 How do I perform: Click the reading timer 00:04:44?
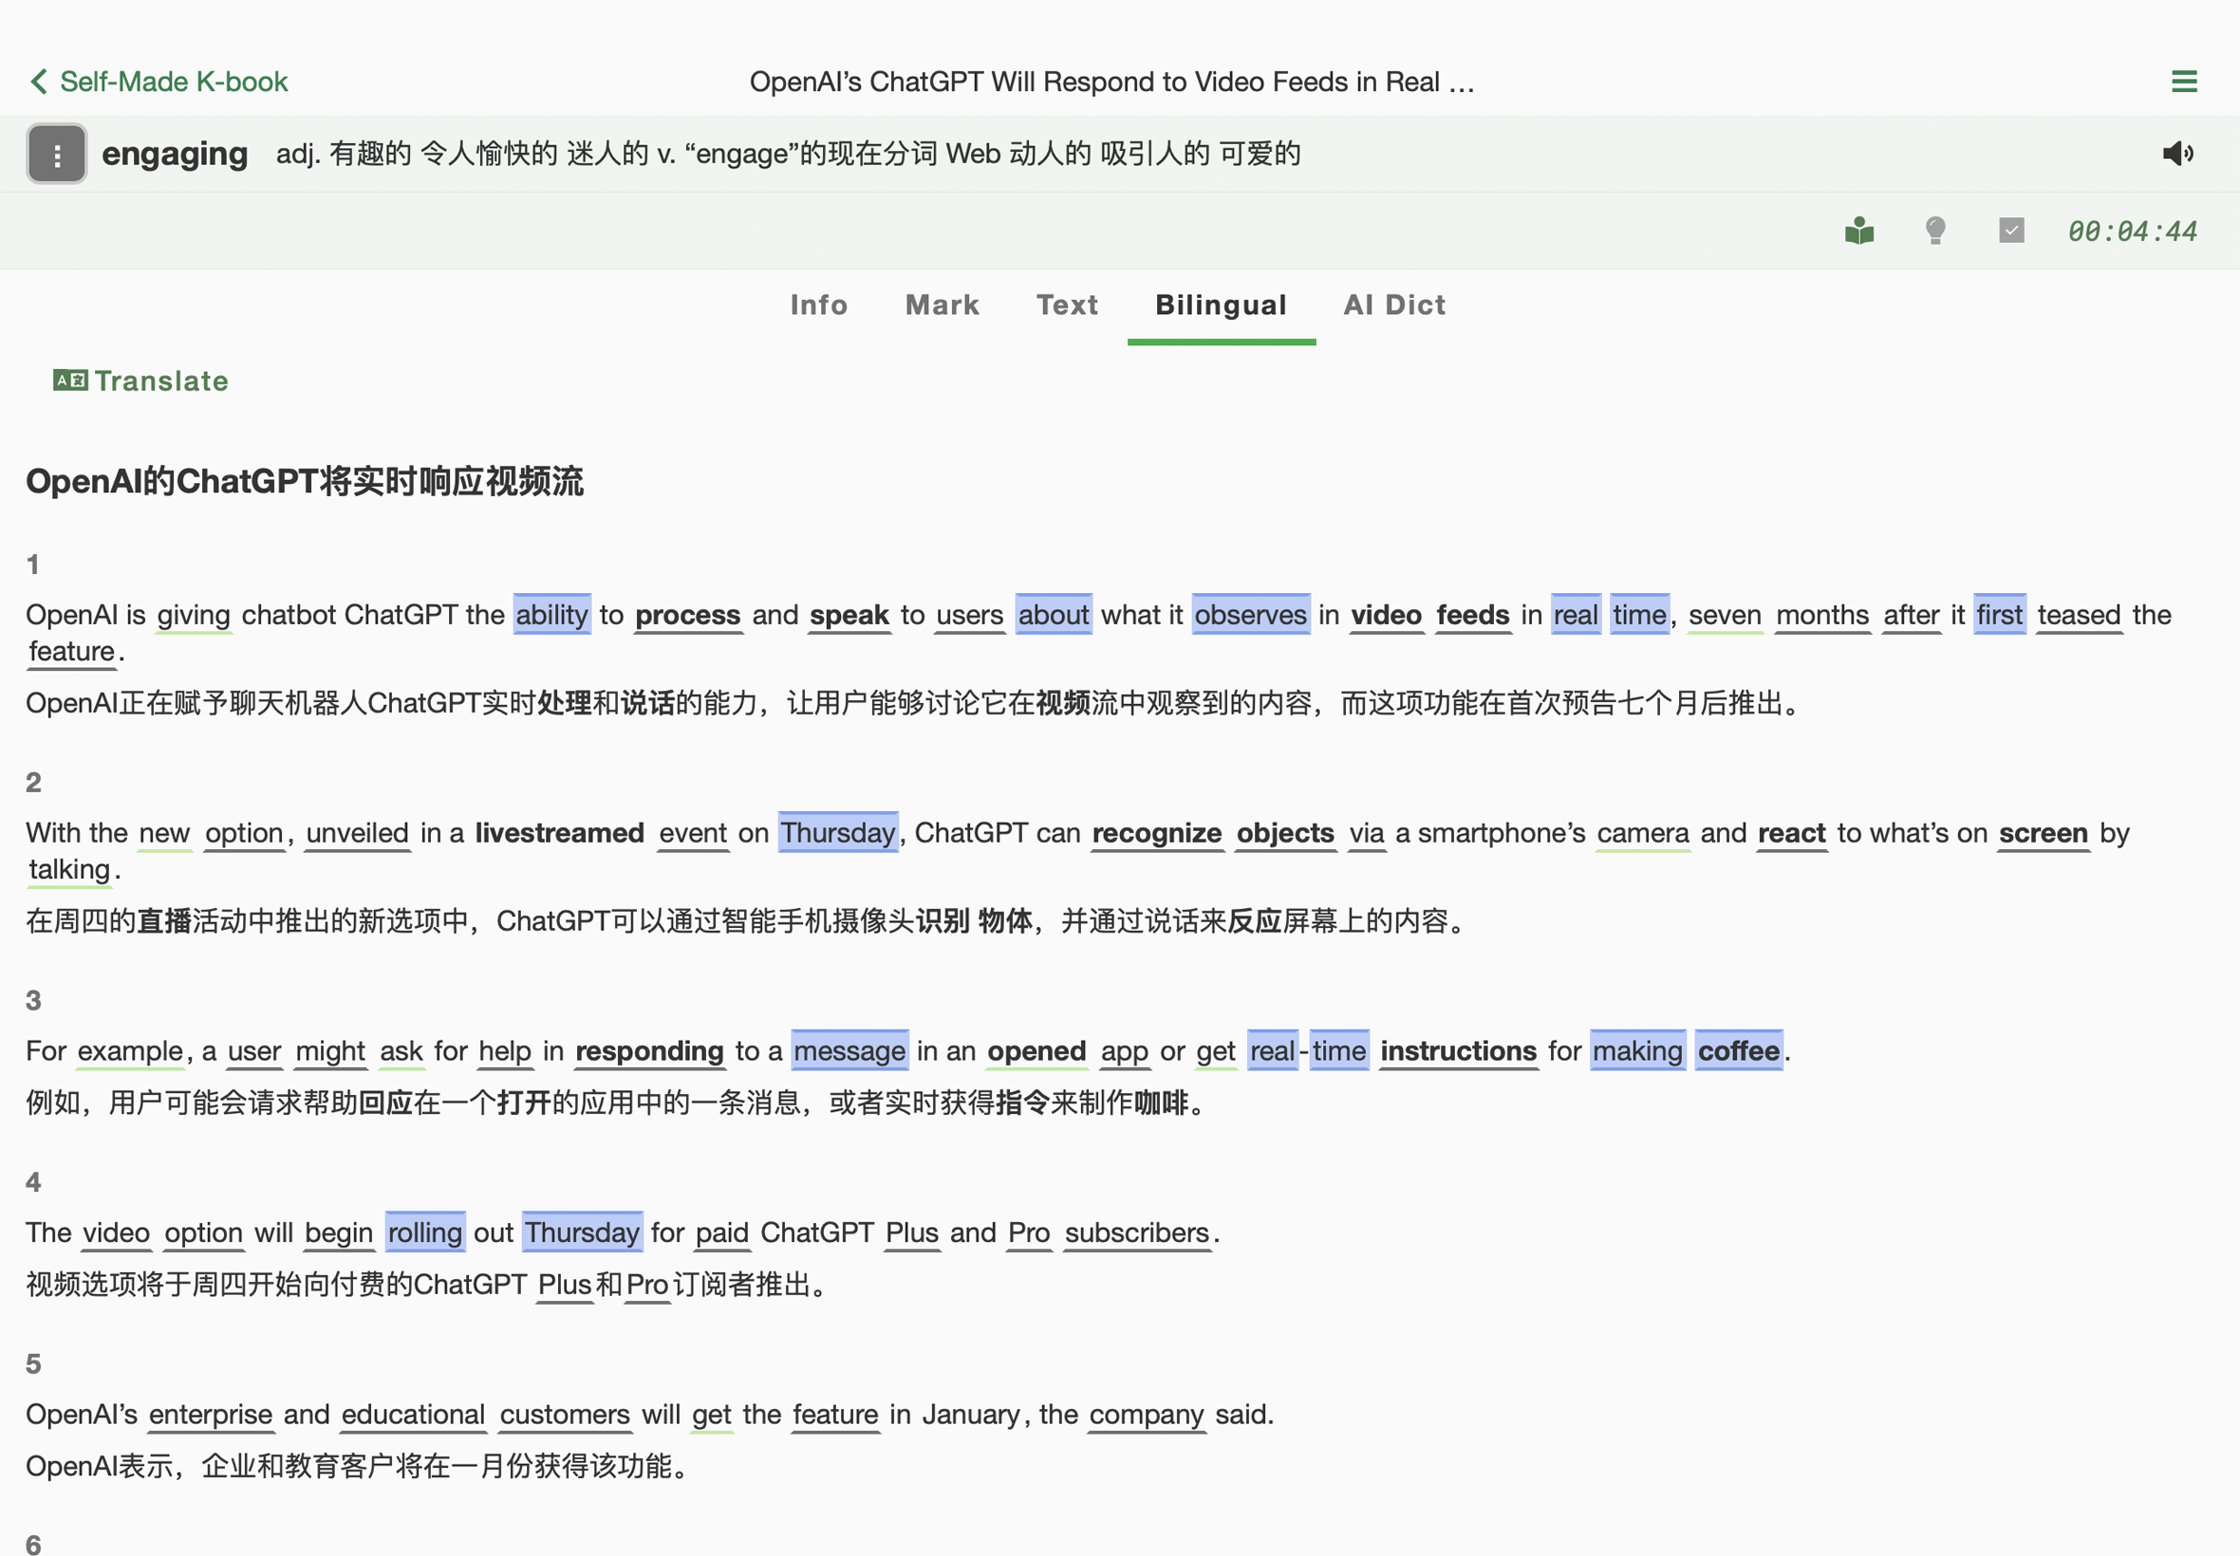click(2132, 232)
